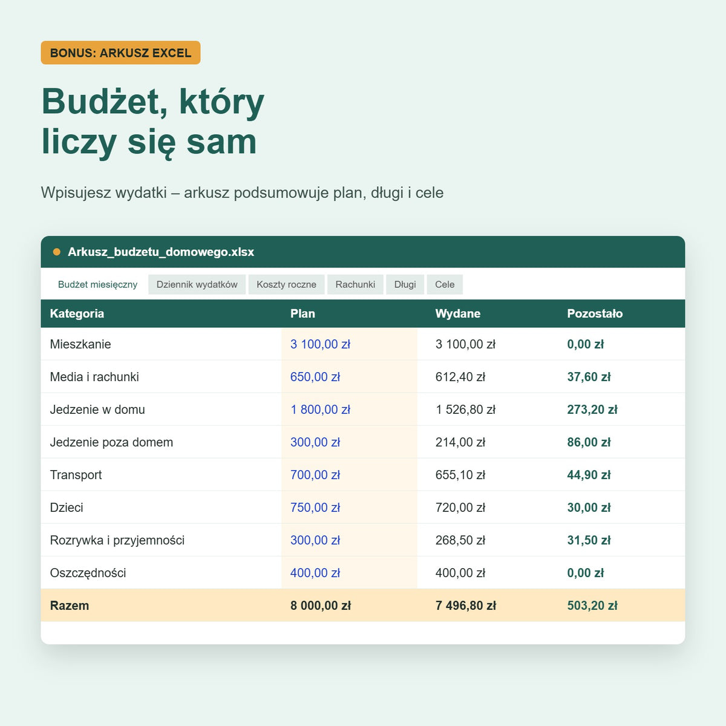Switch to the Dziennik wydatków tab
The width and height of the screenshot is (726, 726).
point(197,284)
